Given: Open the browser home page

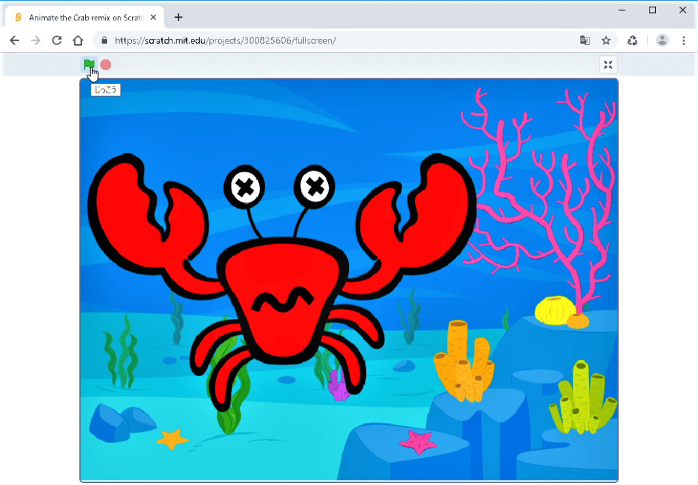Looking at the screenshot, I should (x=78, y=40).
